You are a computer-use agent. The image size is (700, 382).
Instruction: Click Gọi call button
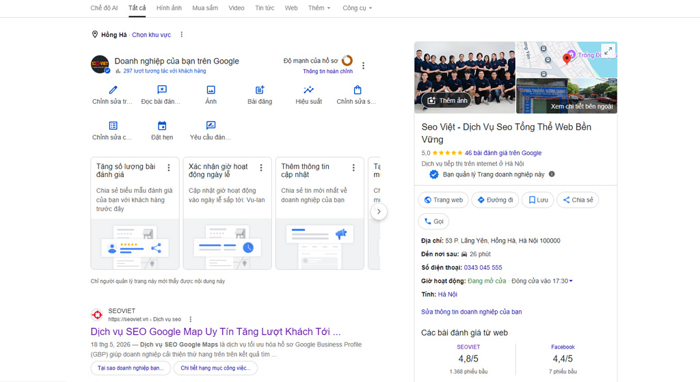coord(433,221)
